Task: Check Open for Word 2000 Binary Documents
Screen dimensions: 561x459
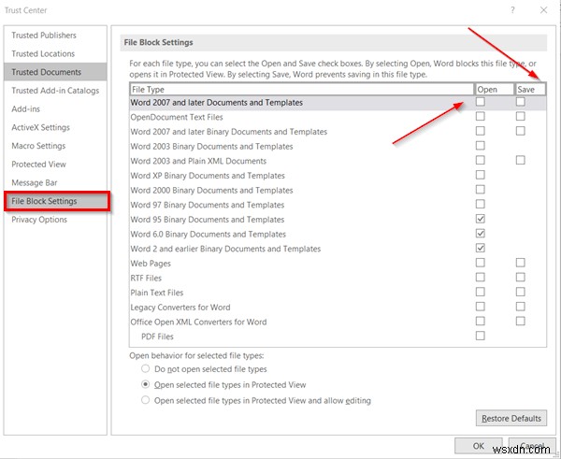Action: [481, 189]
